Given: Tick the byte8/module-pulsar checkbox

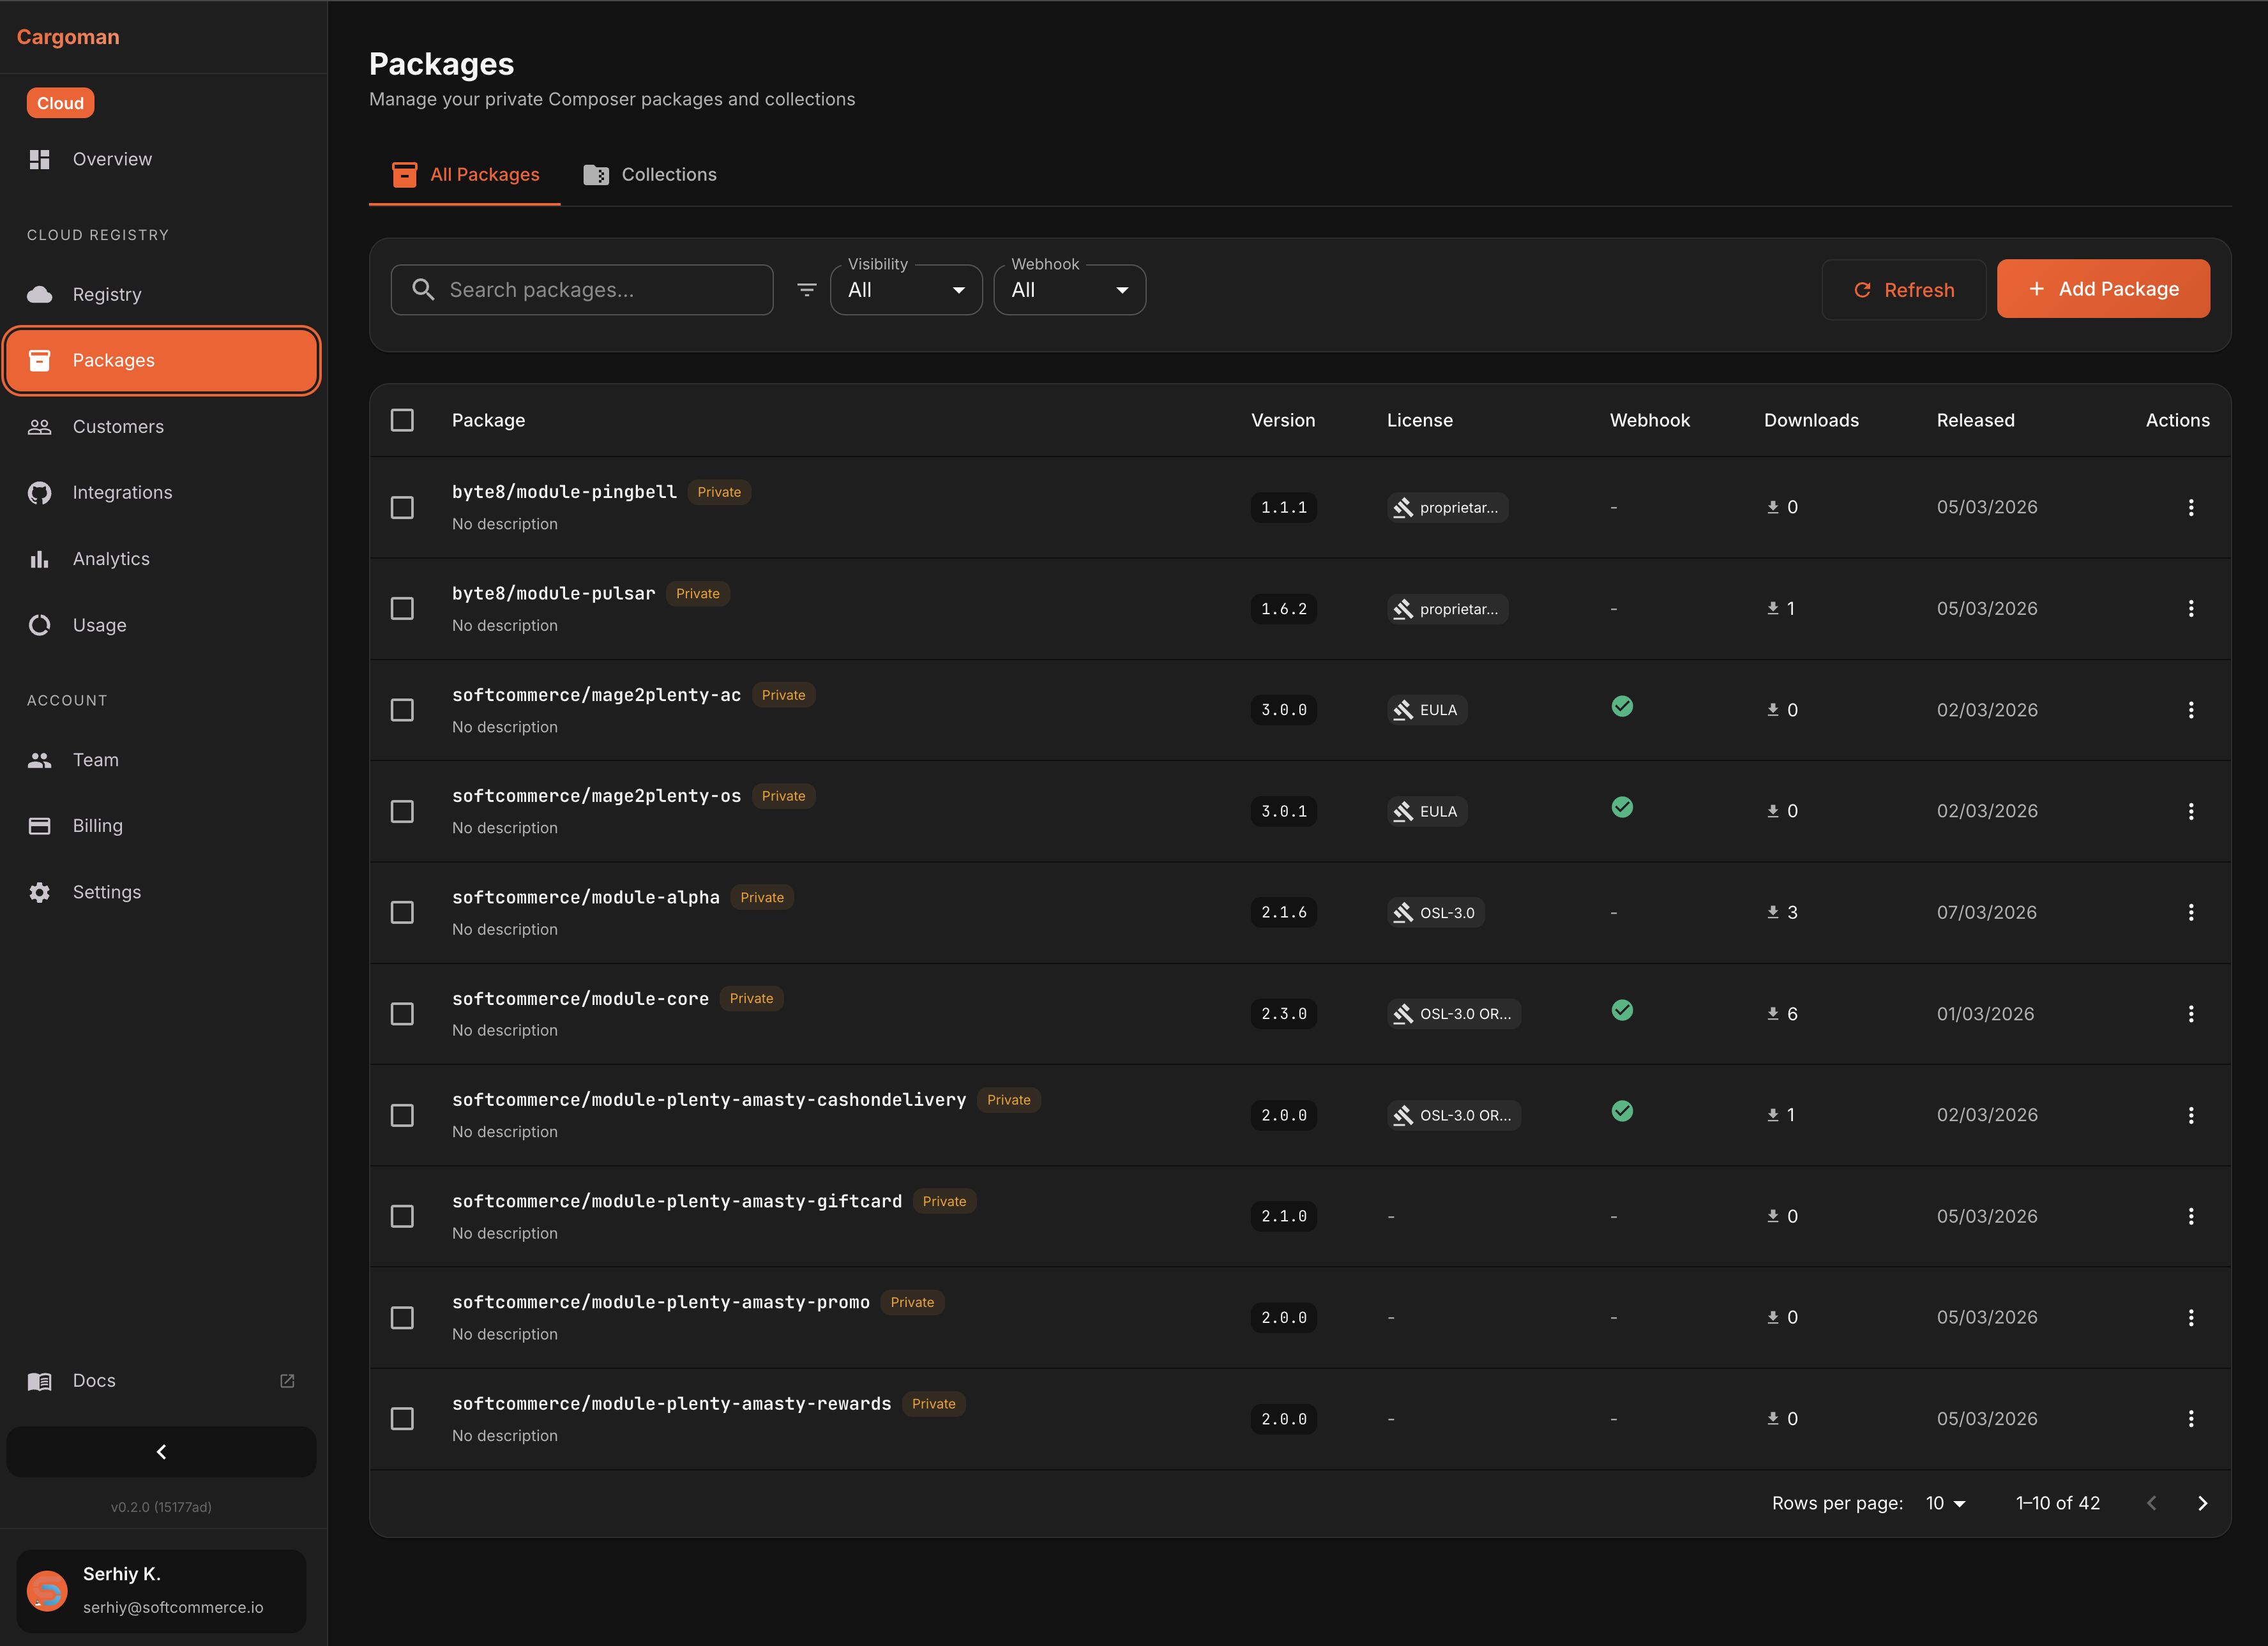Looking at the screenshot, I should pyautogui.click(x=402, y=608).
